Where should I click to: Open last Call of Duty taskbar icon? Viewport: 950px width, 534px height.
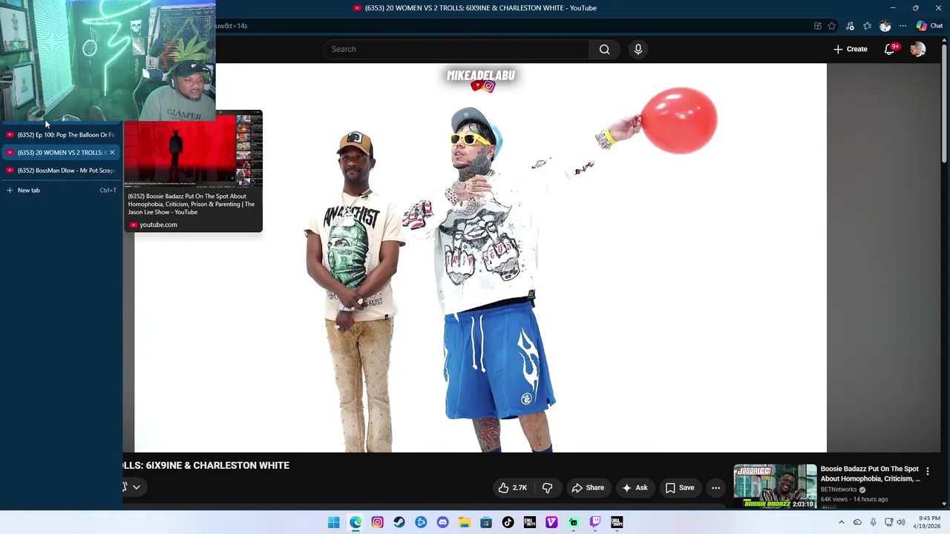pyautogui.click(x=617, y=522)
